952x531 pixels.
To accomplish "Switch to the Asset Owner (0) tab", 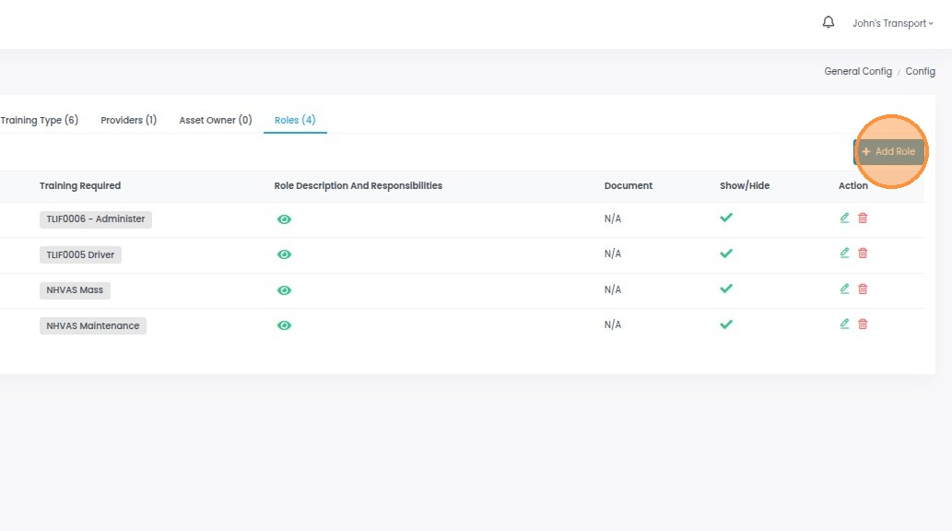I will point(216,120).
